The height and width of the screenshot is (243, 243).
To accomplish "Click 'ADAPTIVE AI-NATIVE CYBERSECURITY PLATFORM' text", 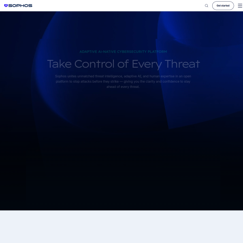I will [123, 51].
